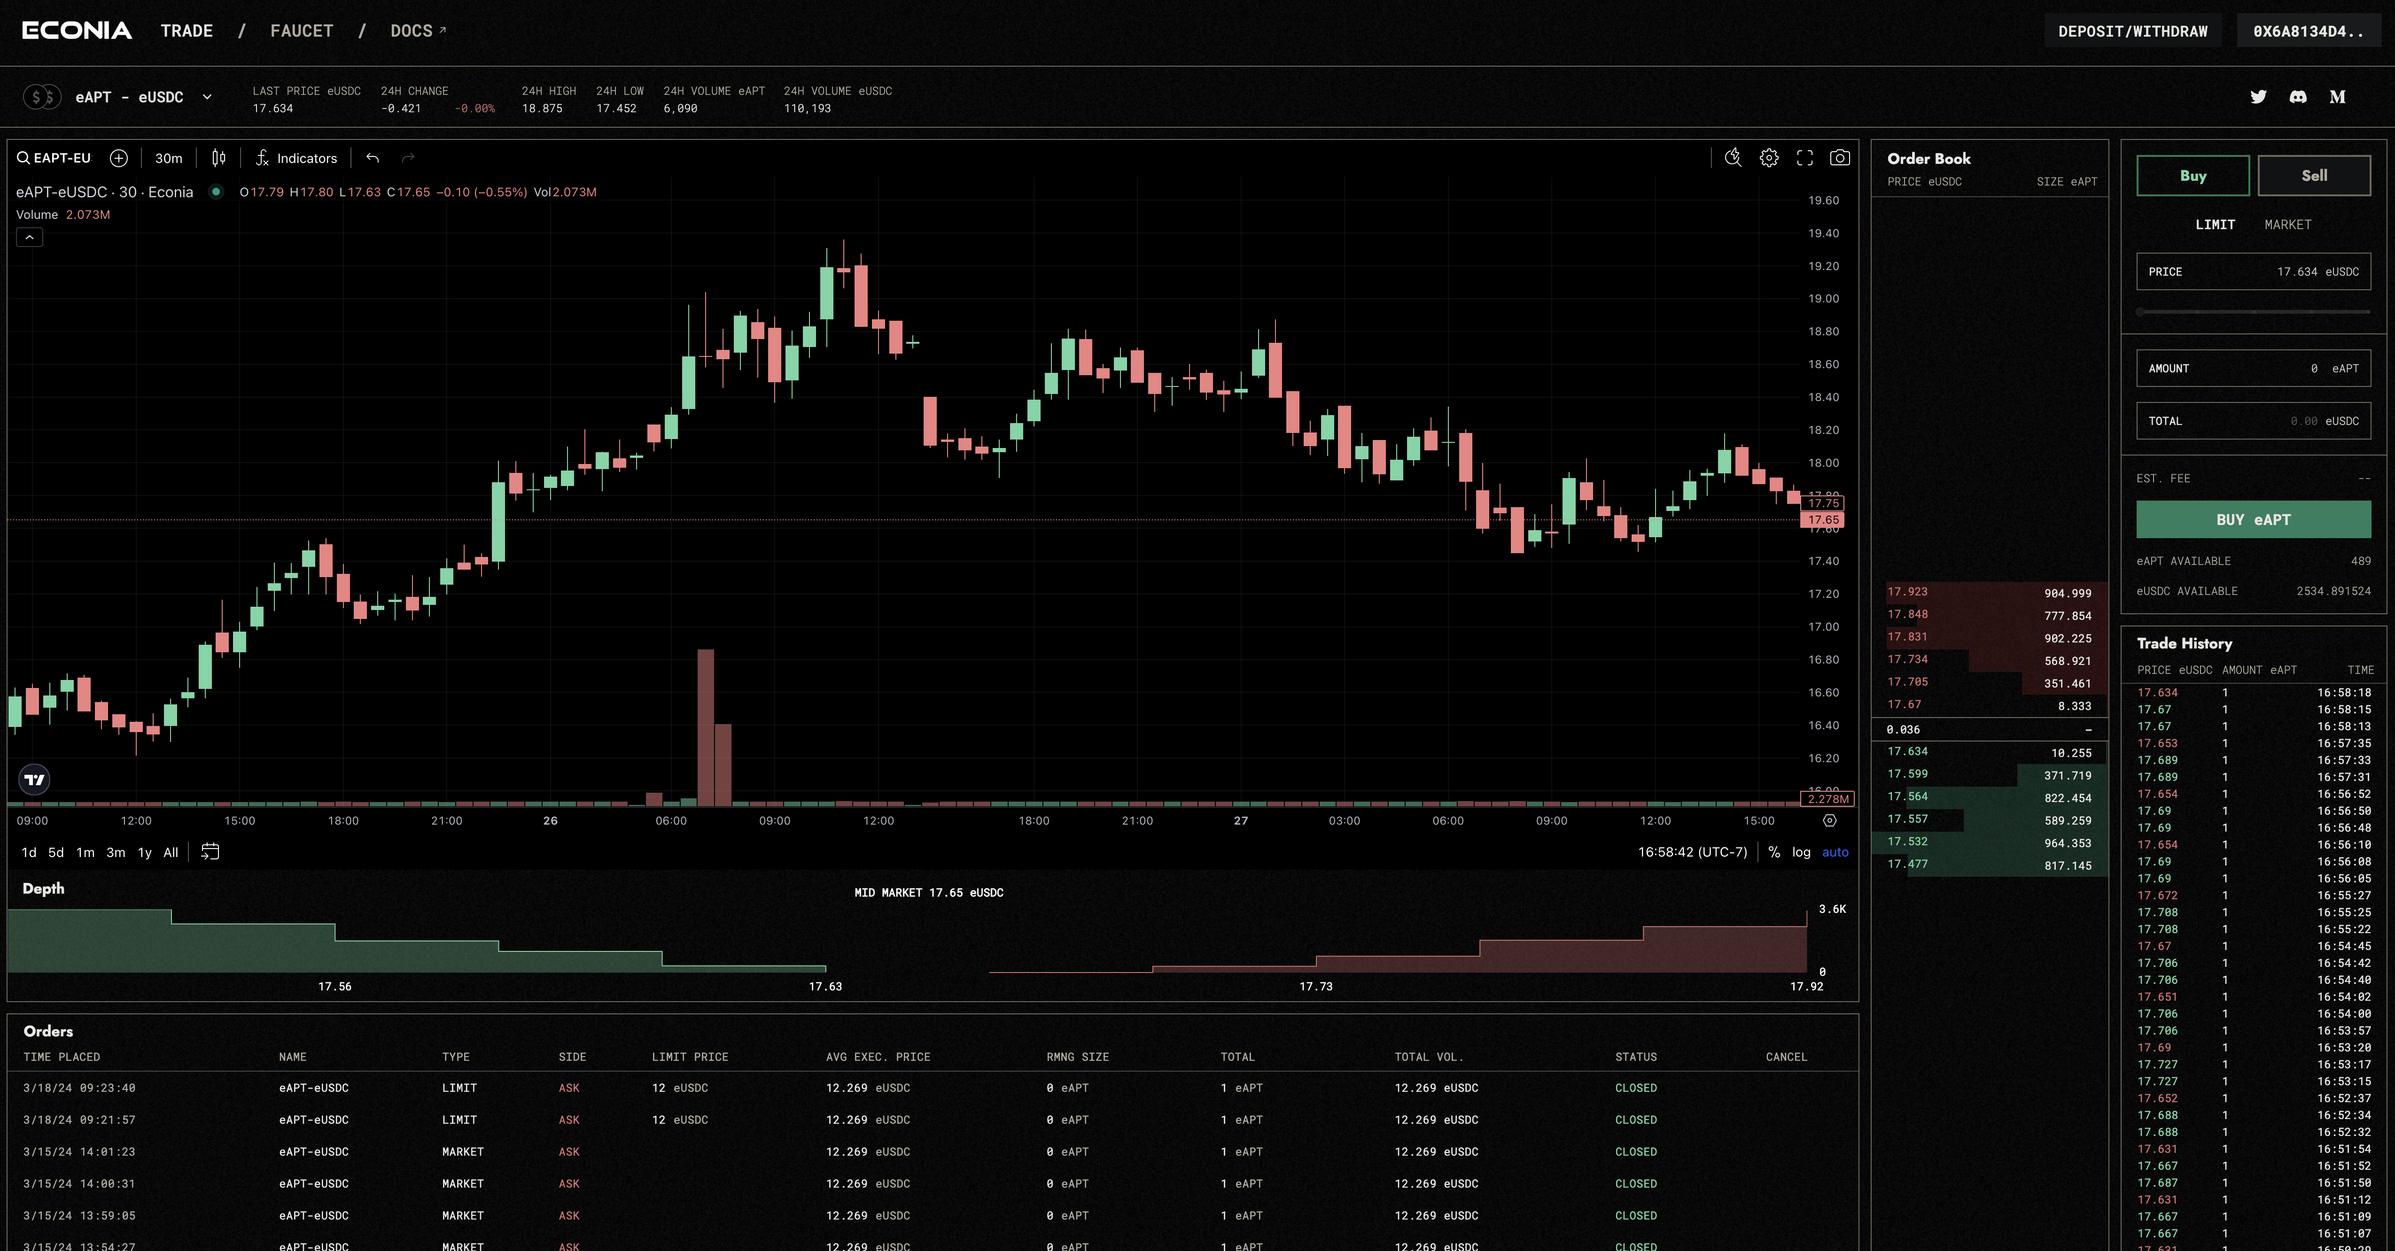Click the bid row at 17.477
2395x1251 pixels.
[x=1990, y=865]
